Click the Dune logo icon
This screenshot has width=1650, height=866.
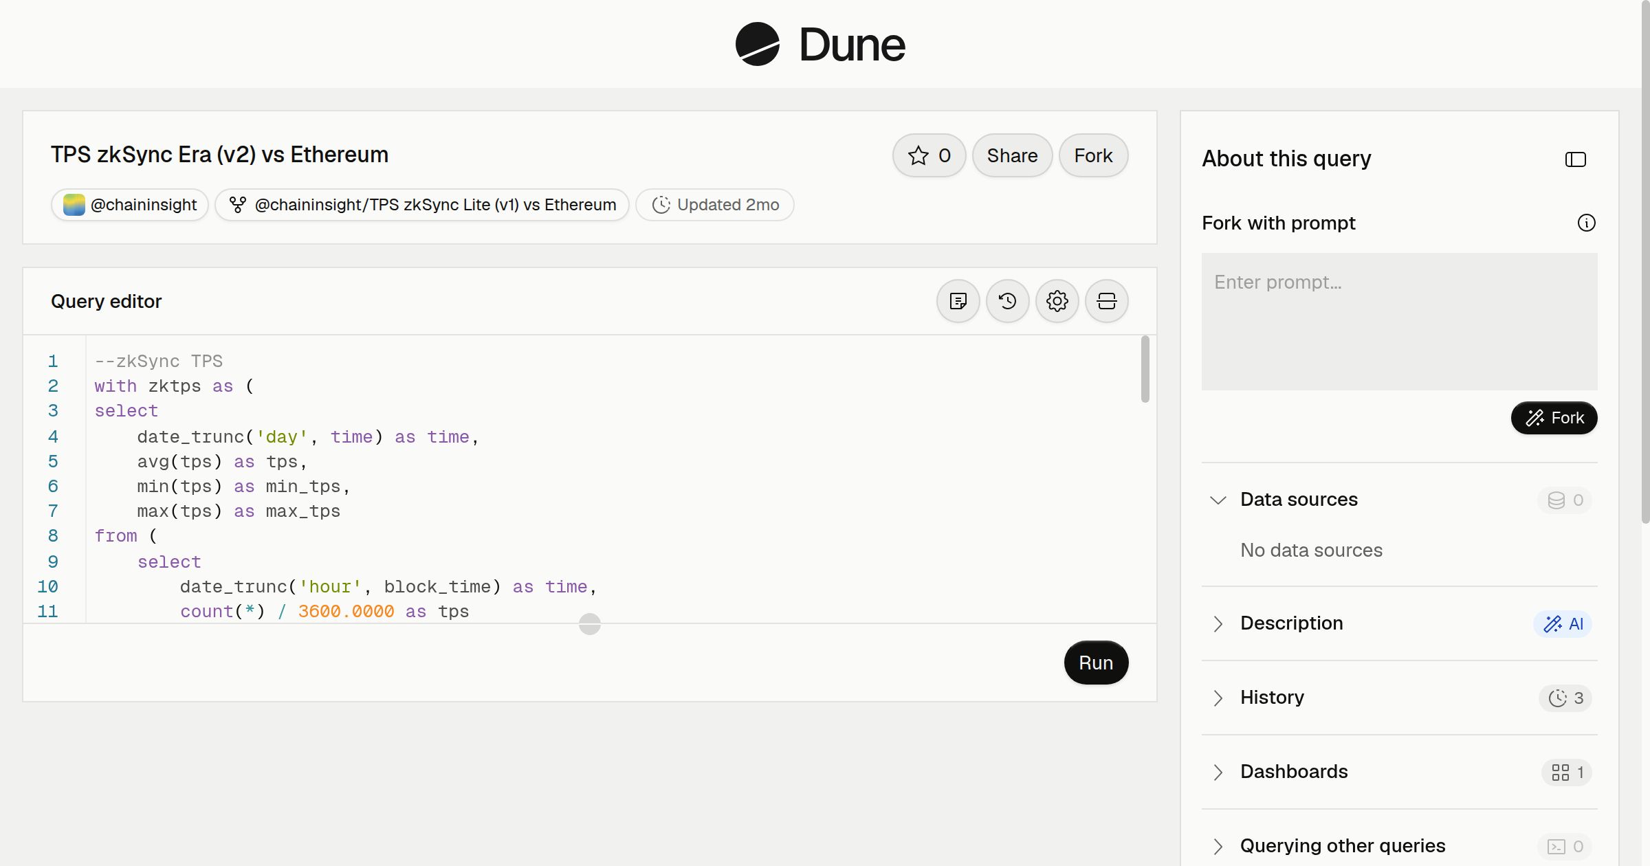click(x=757, y=44)
